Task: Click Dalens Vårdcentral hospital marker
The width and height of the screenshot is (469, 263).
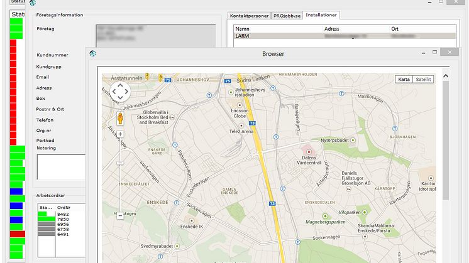Action: pos(309,152)
